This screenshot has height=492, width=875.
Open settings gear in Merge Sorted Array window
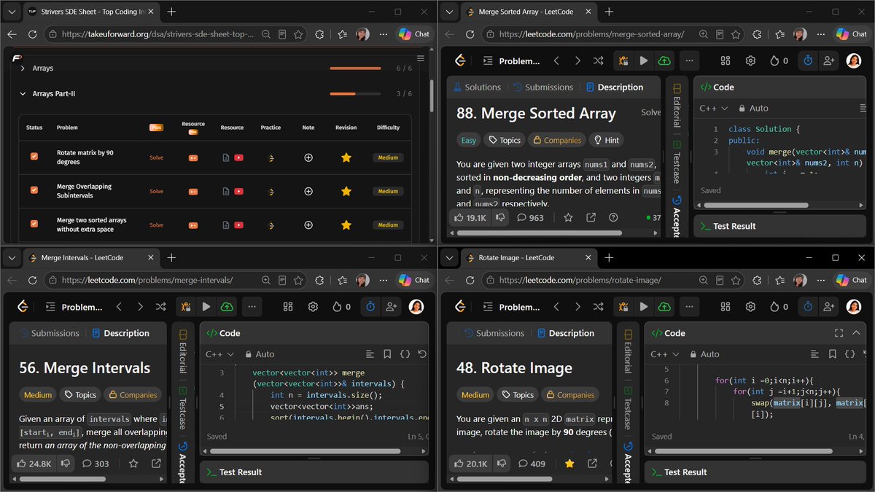coord(750,61)
